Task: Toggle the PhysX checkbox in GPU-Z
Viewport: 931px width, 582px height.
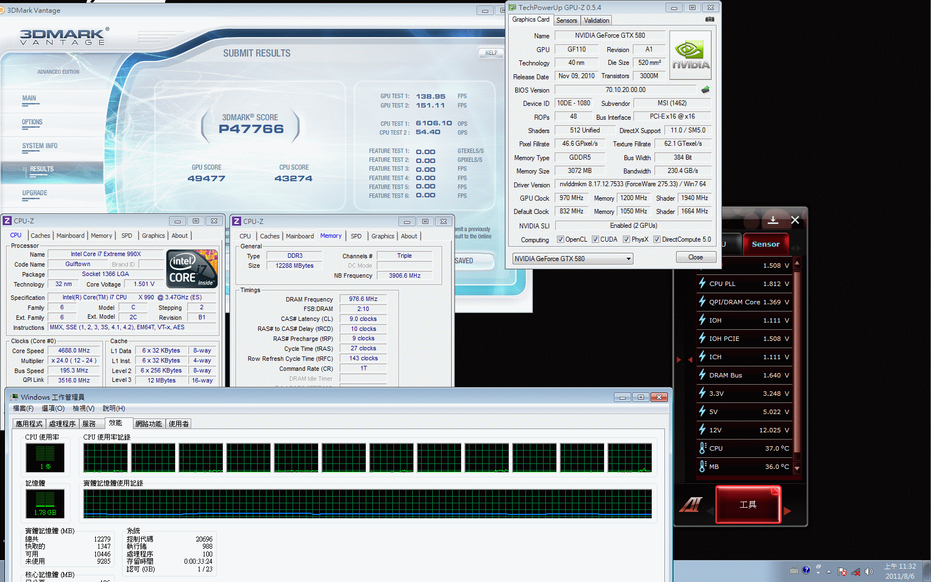Action: click(626, 239)
